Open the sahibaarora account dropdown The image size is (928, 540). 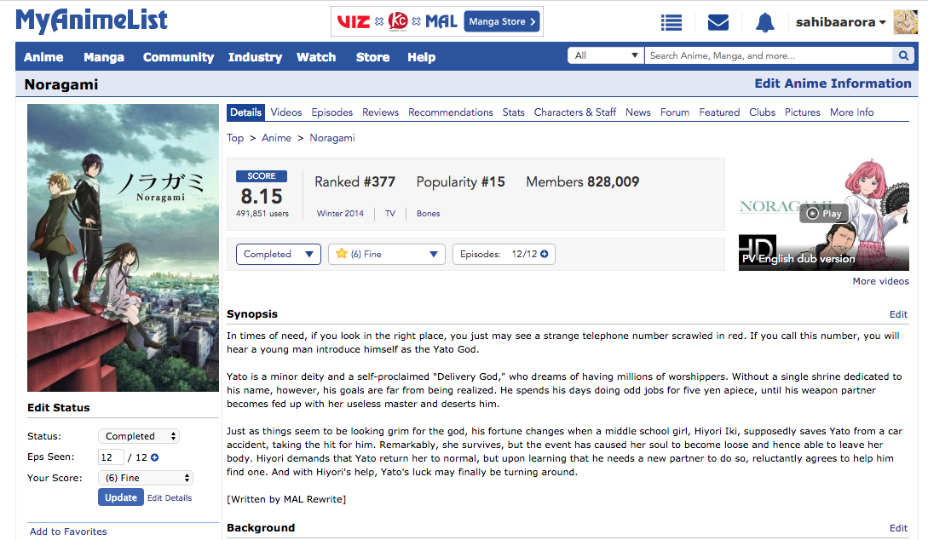click(840, 22)
